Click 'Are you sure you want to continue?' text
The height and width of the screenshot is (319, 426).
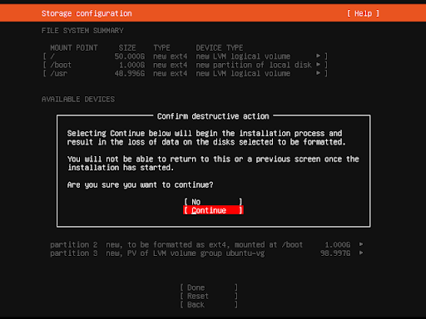click(141, 184)
